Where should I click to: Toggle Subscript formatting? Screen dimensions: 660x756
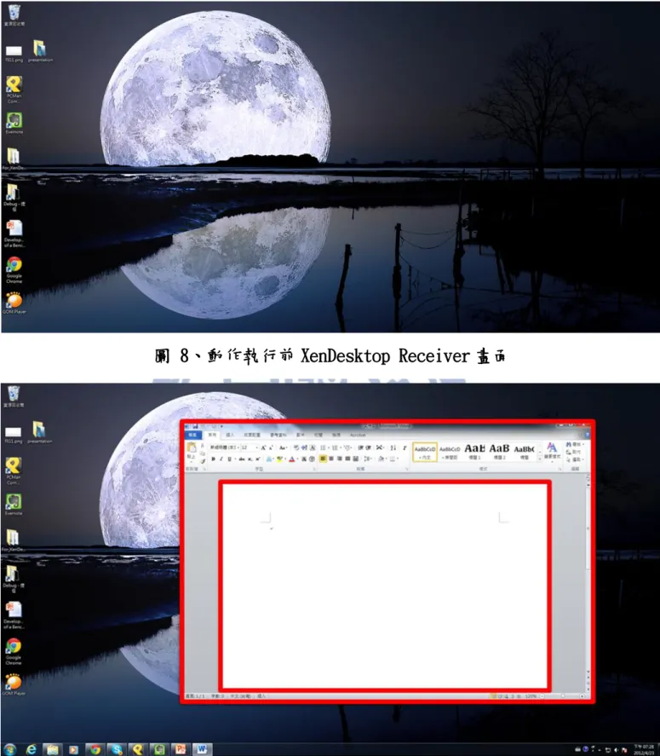[x=250, y=459]
